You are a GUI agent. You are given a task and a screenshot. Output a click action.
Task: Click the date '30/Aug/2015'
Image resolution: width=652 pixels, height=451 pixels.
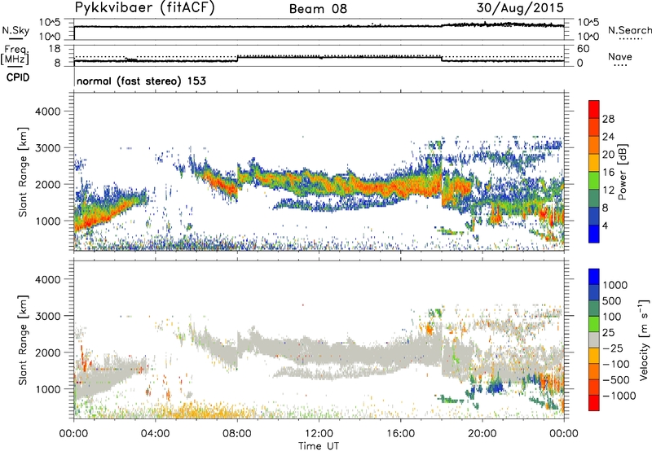point(520,7)
